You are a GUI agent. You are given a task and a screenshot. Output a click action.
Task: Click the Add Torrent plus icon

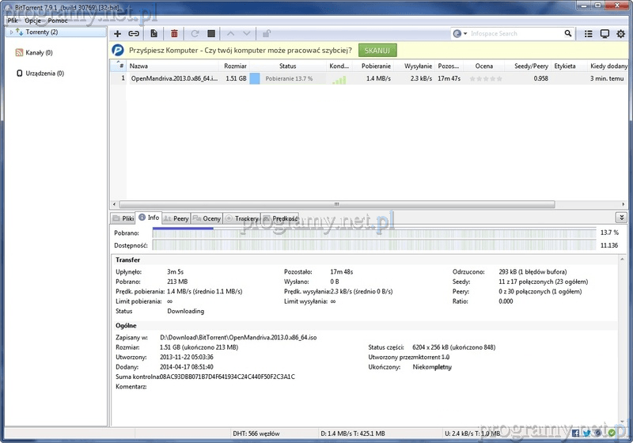[x=118, y=34]
